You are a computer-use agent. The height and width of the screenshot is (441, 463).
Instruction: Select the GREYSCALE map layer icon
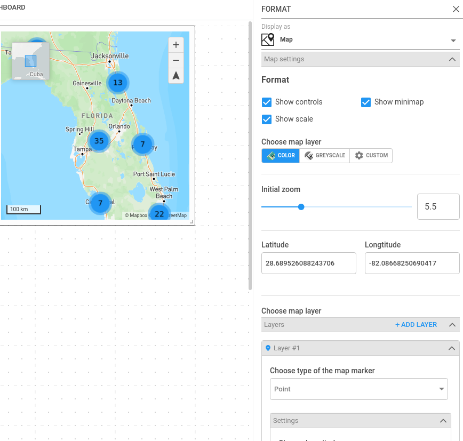coord(308,156)
